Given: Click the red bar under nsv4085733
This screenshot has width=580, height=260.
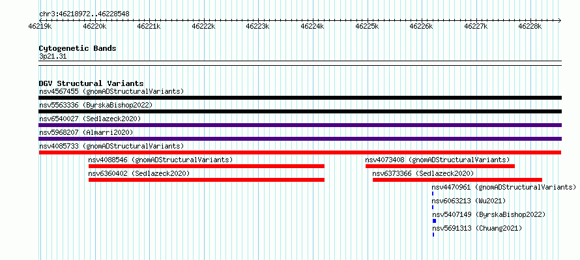Looking at the screenshot, I should (x=300, y=152).
